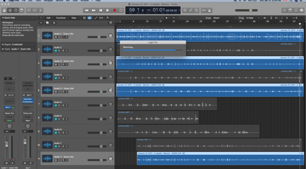Toggle input monitoring on Audio 6
Screen dimensions: 306x169
click(66, 133)
